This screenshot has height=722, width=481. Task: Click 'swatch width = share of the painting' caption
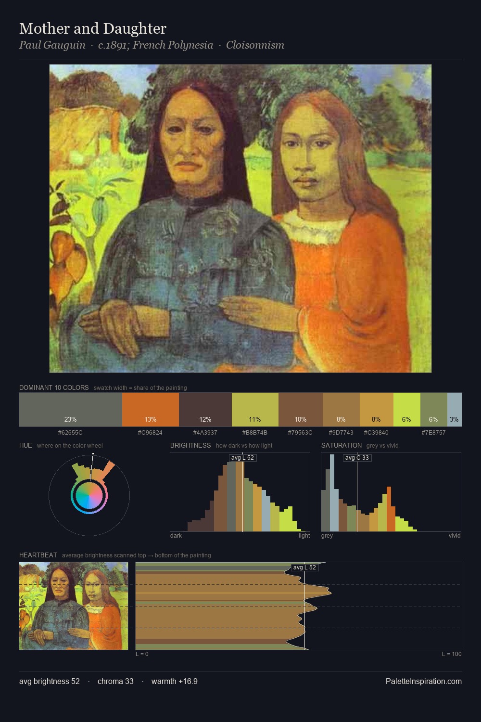[x=140, y=387]
